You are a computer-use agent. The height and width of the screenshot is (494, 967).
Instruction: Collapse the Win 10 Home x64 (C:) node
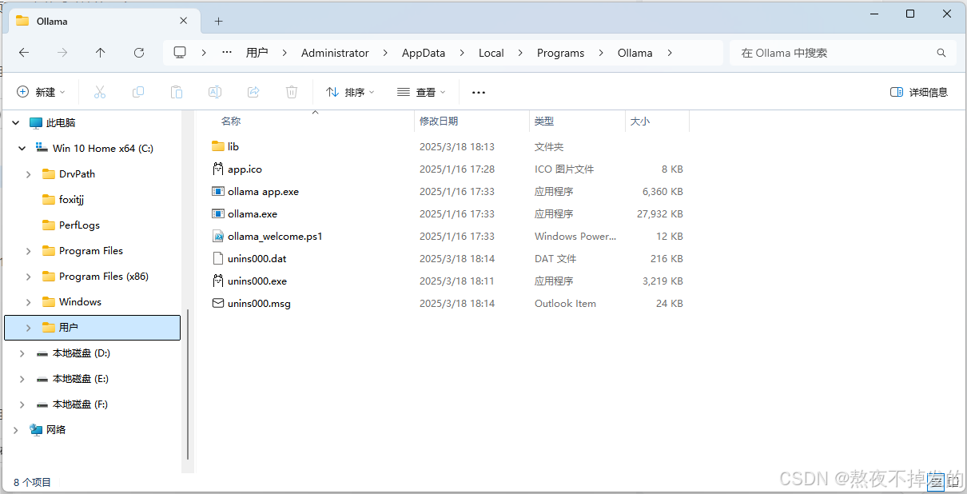point(22,149)
